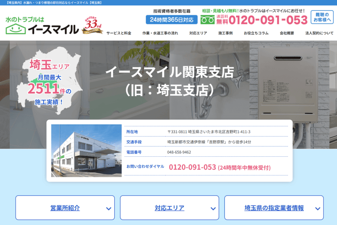The image size is (337, 225).
Task: Click the 技術資格者多数在籍 text
Action: point(172,11)
